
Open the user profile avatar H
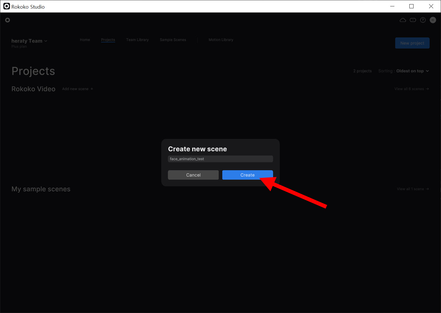click(x=433, y=20)
